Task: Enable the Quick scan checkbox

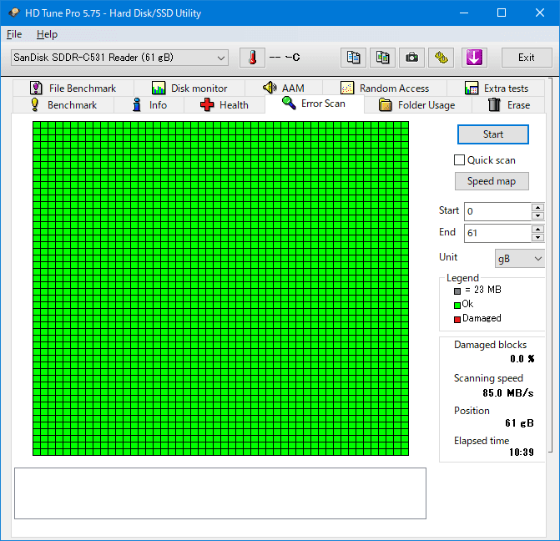Action: tap(459, 160)
